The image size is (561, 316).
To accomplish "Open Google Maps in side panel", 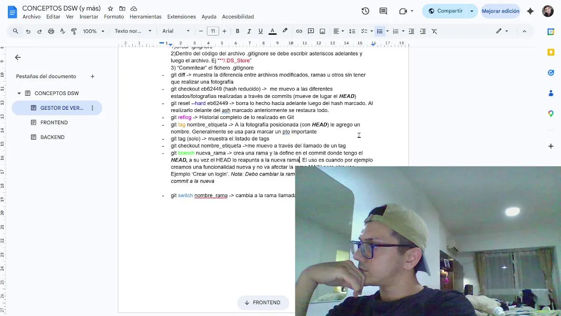I will pyautogui.click(x=551, y=114).
